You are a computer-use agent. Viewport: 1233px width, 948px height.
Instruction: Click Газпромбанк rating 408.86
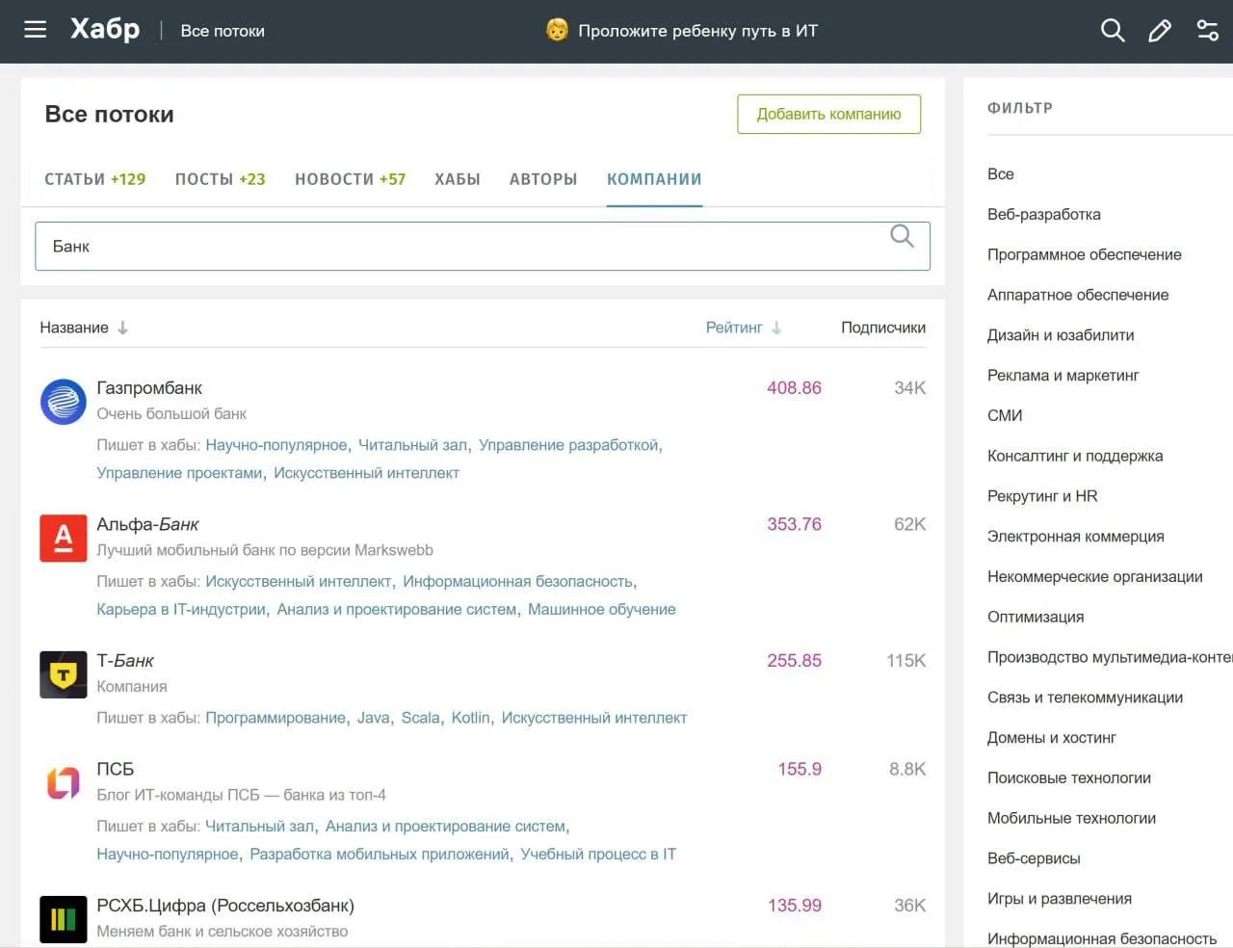tap(795, 388)
